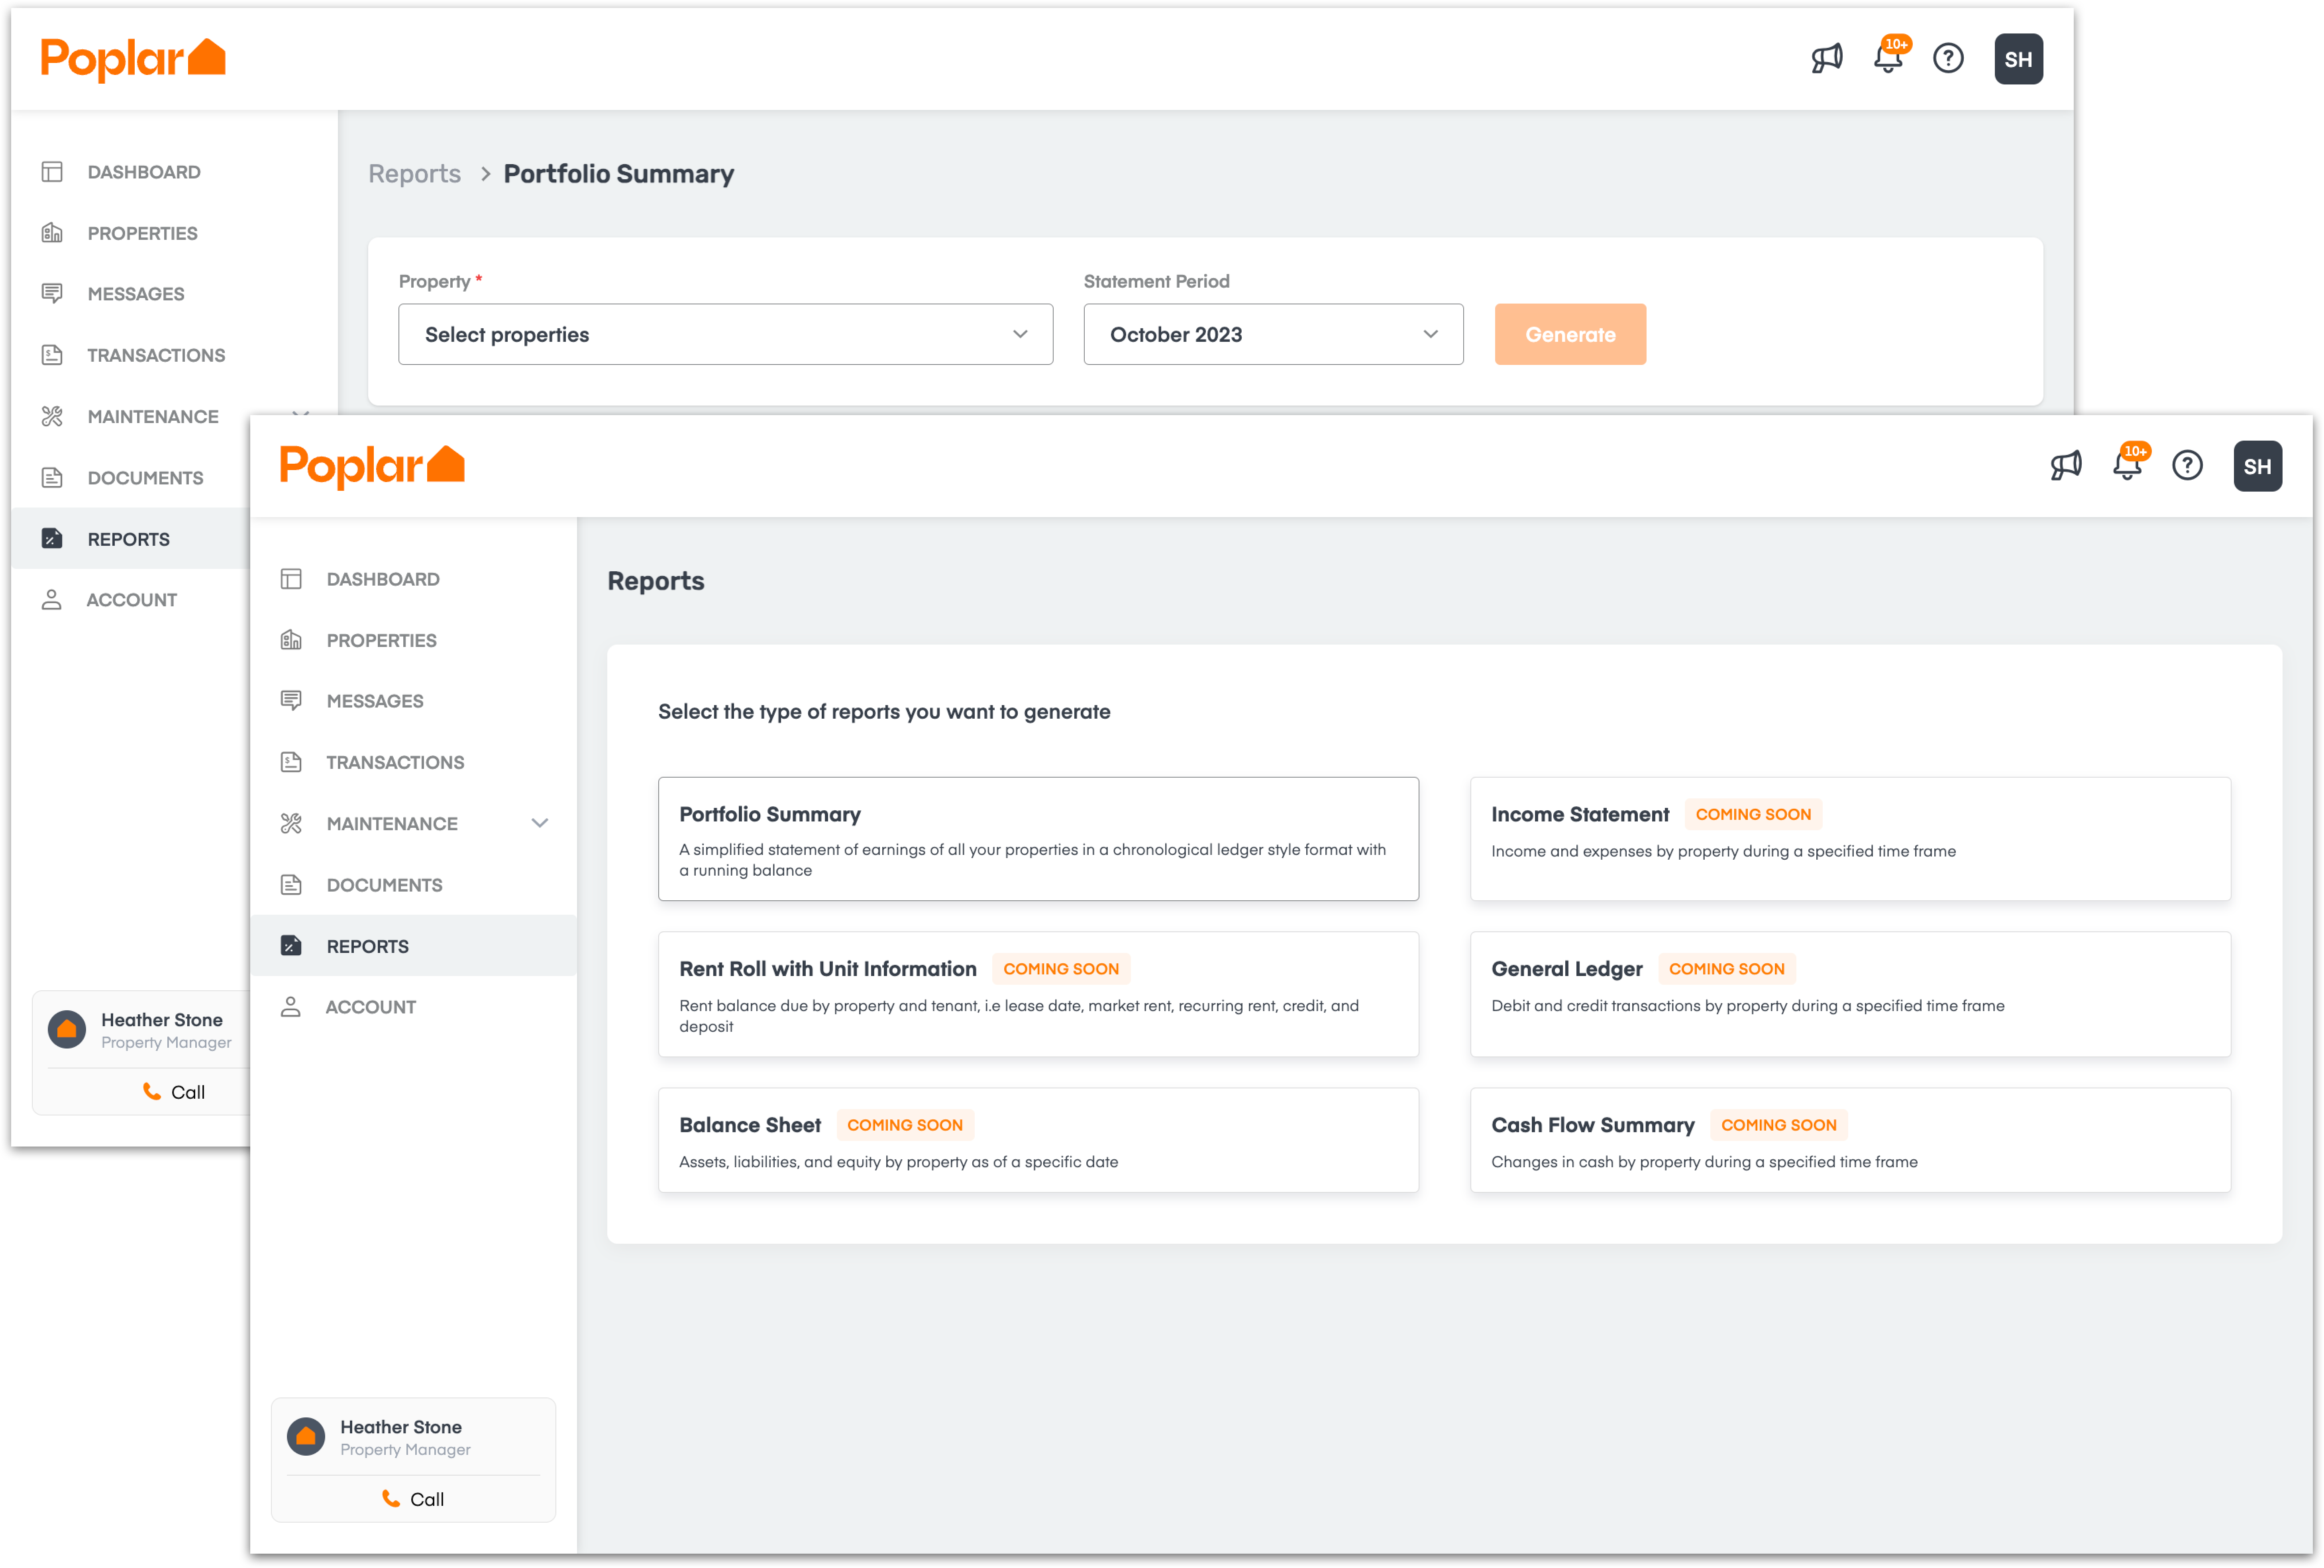Image resolution: width=2324 pixels, height=1568 pixels.
Task: Open SH user avatar in the back window
Action: pyautogui.click(x=2019, y=59)
